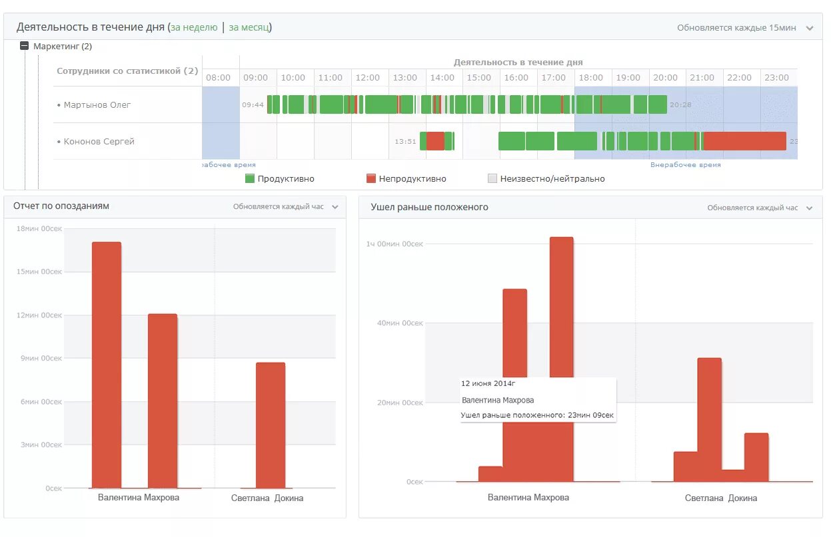Viewport: 831px width, 537px height.
Task: Click the 1ч 00мин 00сек axis label
Action: [395, 244]
